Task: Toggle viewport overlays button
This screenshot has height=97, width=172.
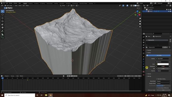Action: pos(127,5)
